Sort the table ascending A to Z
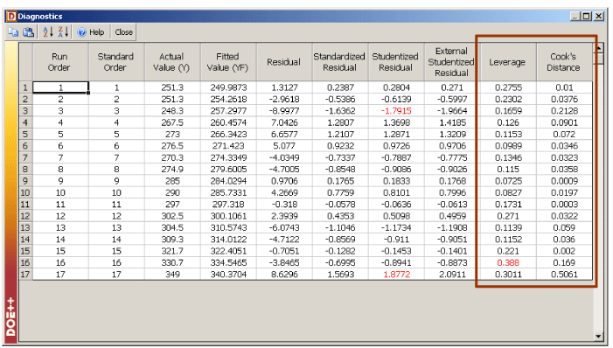This screenshot has height=348, width=613. pos(48,32)
